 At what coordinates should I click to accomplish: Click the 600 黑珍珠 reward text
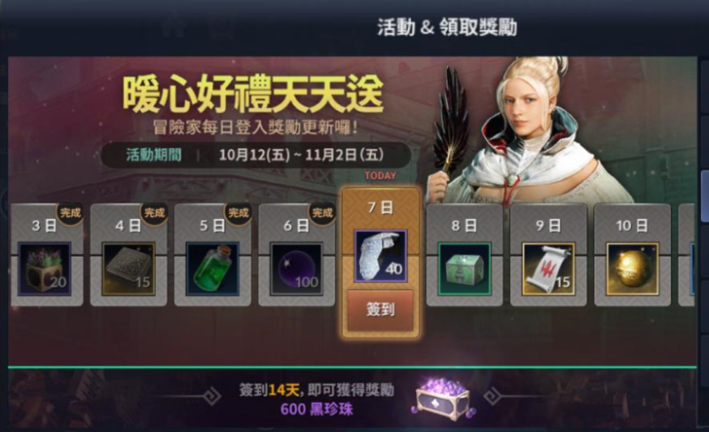(317, 410)
